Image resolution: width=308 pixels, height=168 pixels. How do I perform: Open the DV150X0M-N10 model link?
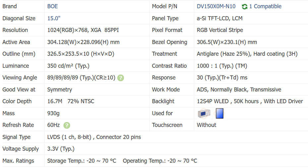216,6
